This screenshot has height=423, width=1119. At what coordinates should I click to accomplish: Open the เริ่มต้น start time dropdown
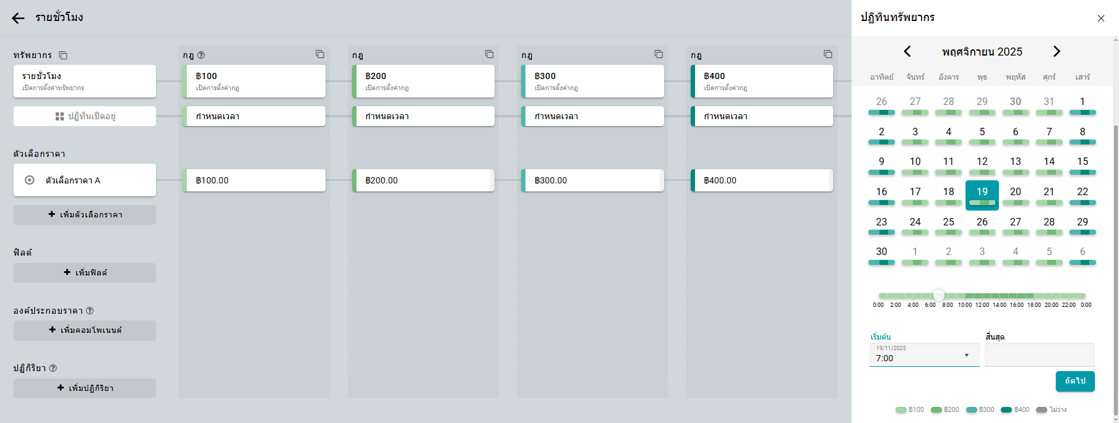click(x=924, y=355)
